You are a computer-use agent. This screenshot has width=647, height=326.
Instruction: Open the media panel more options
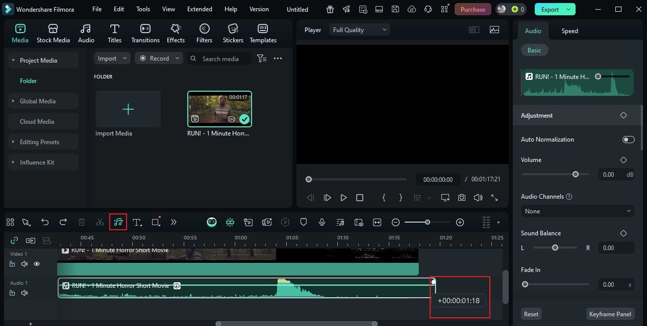click(x=278, y=59)
